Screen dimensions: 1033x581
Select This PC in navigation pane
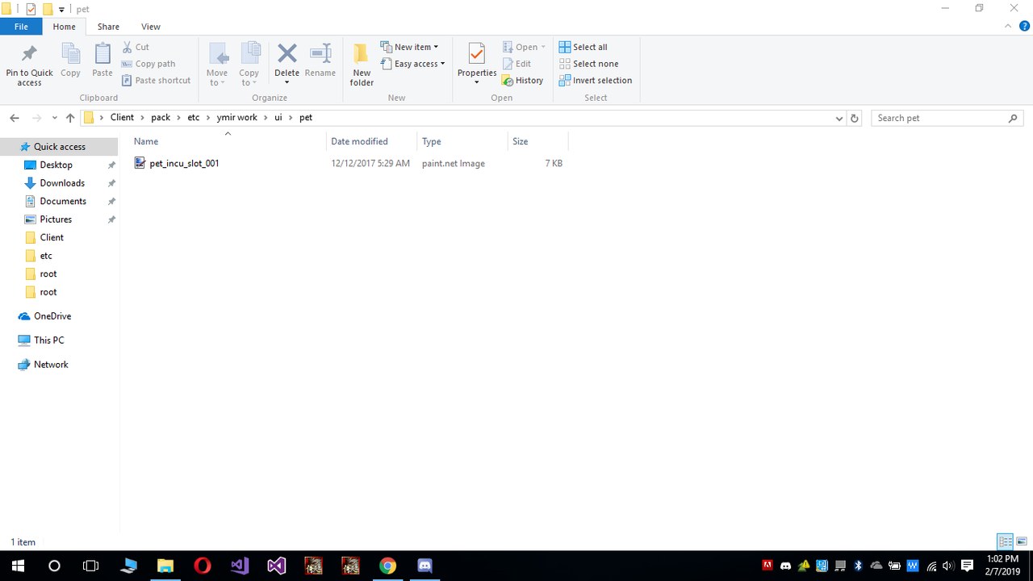click(x=48, y=341)
